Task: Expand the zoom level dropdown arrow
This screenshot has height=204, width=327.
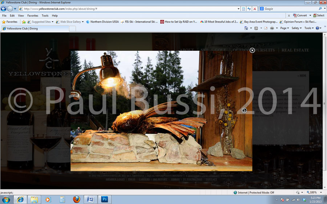Action: [x=321, y=192]
